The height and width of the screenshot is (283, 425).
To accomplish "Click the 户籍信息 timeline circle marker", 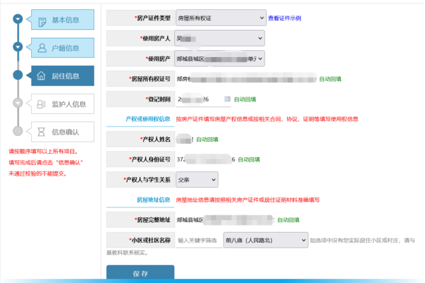I will click(x=18, y=46).
